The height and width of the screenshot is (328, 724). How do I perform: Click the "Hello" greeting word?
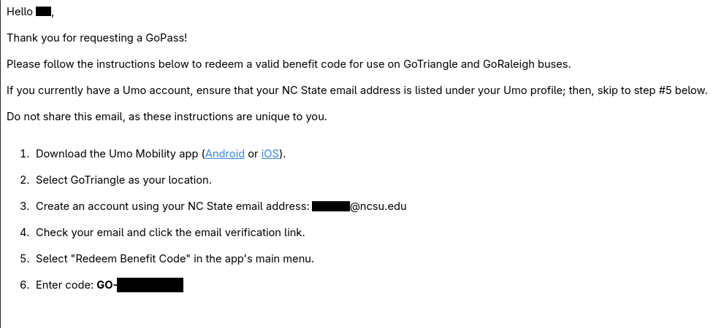pyautogui.click(x=20, y=12)
